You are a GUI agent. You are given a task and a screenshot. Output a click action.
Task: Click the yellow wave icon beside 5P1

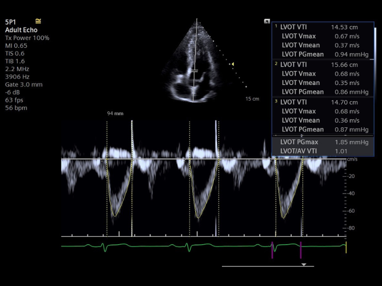(38, 21)
